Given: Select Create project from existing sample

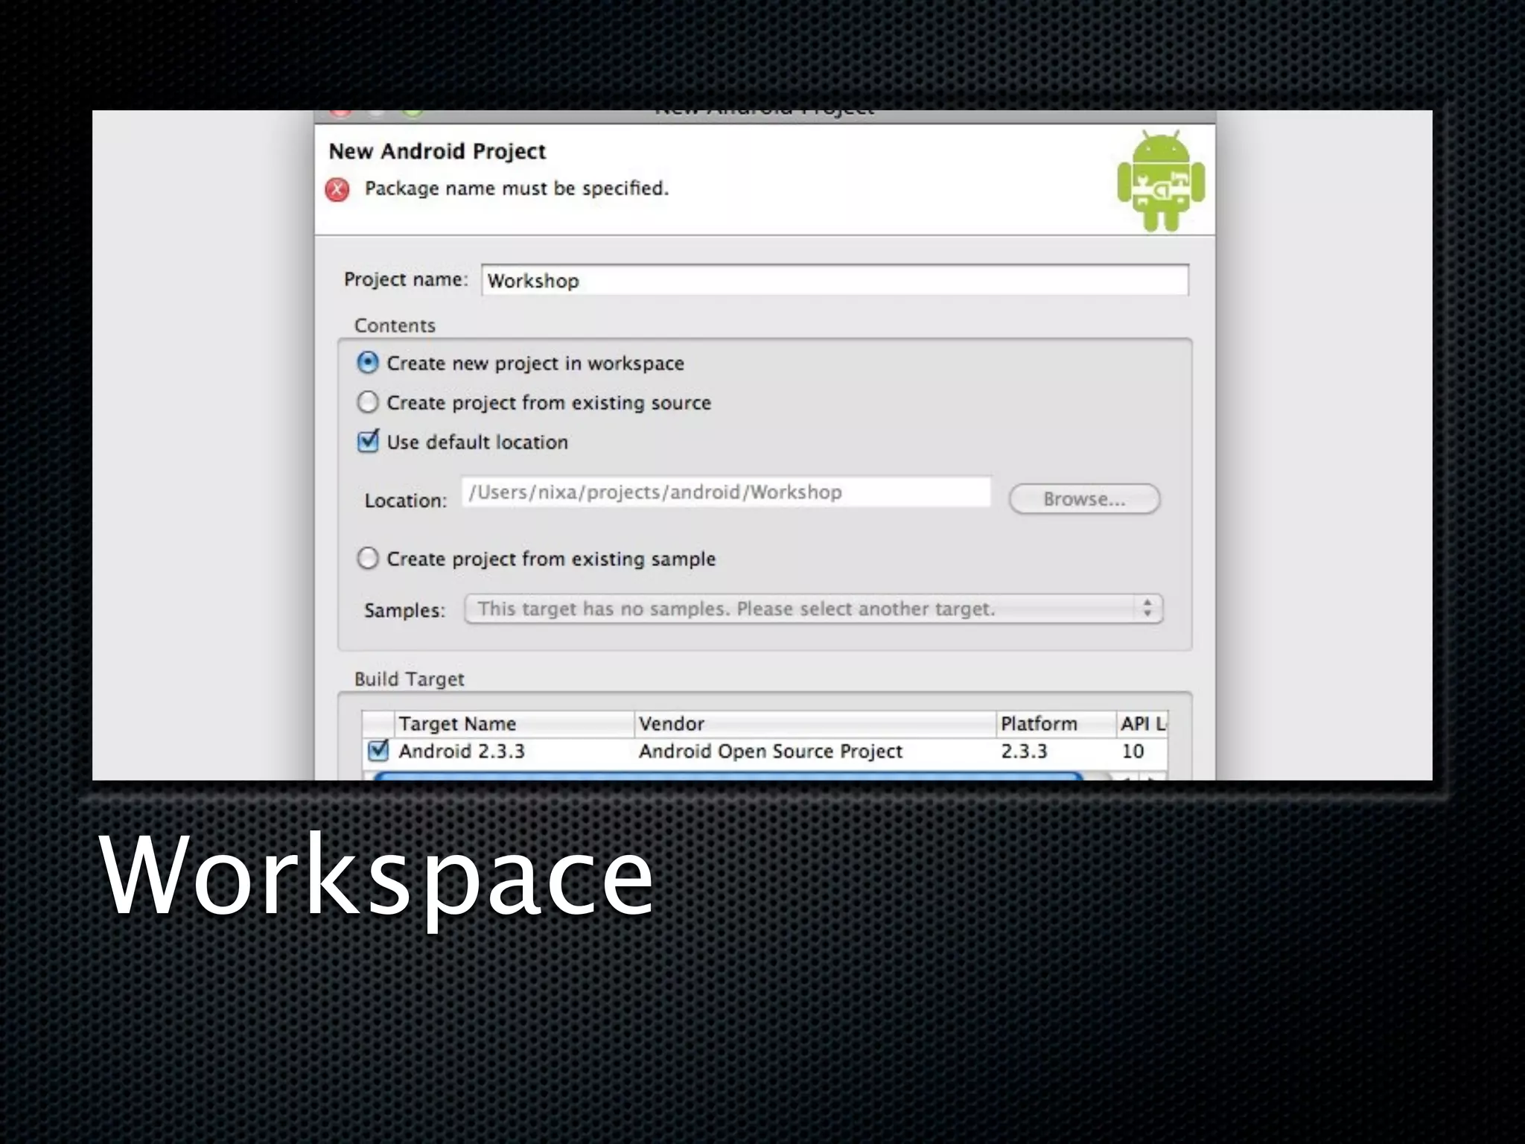Looking at the screenshot, I should point(368,559).
